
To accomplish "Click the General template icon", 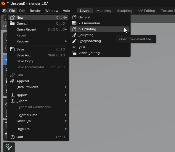I will (74, 17).
